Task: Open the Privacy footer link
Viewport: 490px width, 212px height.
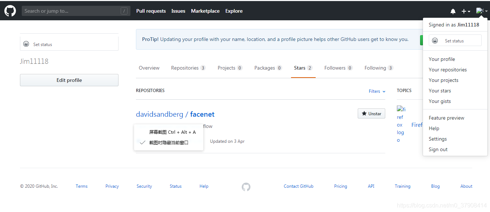Action: pos(112,186)
